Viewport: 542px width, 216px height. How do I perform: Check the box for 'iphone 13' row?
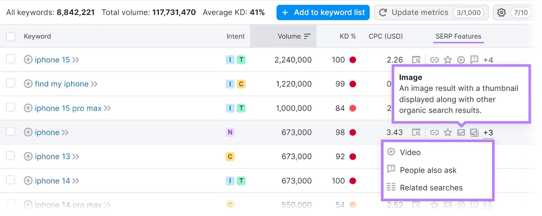pos(10,156)
